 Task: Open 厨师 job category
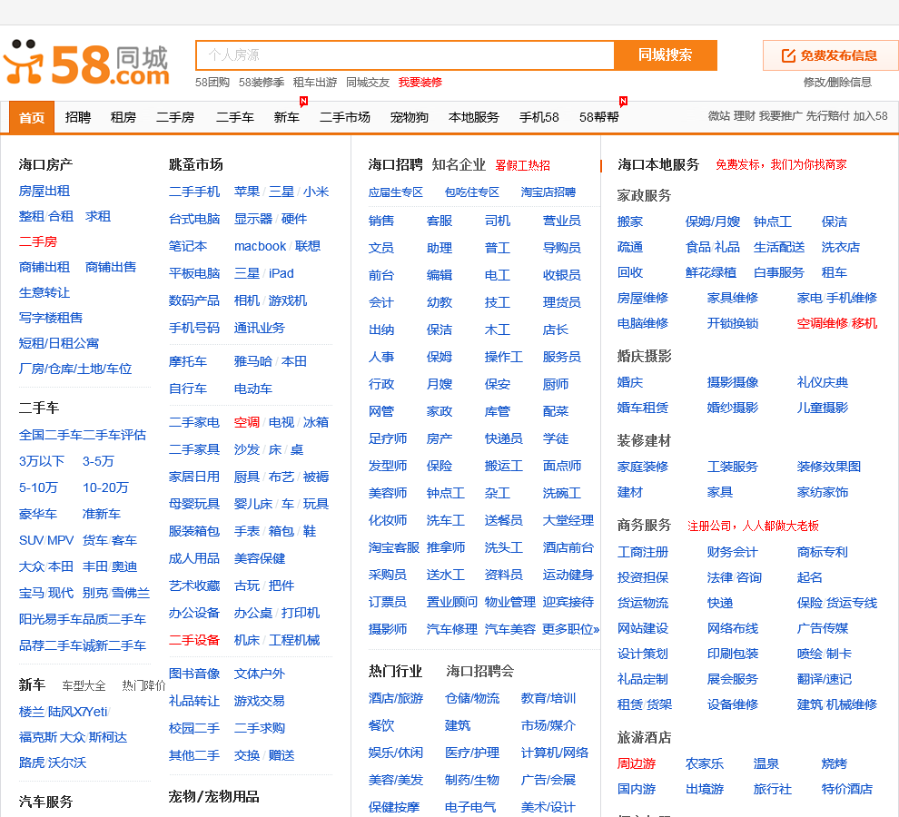click(x=556, y=384)
